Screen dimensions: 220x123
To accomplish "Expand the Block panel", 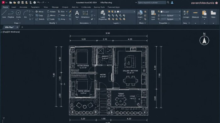I will click(142, 23).
